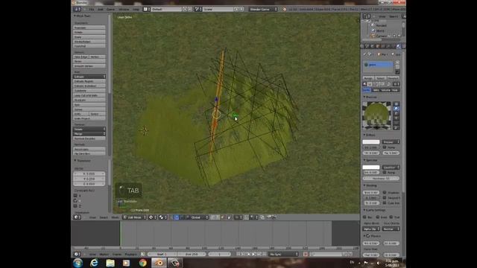Image resolution: width=477 pixels, height=268 pixels.
Task: Toggle Constraint Axis Y checkbox
Action: point(75,201)
